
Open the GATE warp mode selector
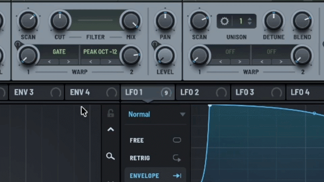tap(59, 52)
